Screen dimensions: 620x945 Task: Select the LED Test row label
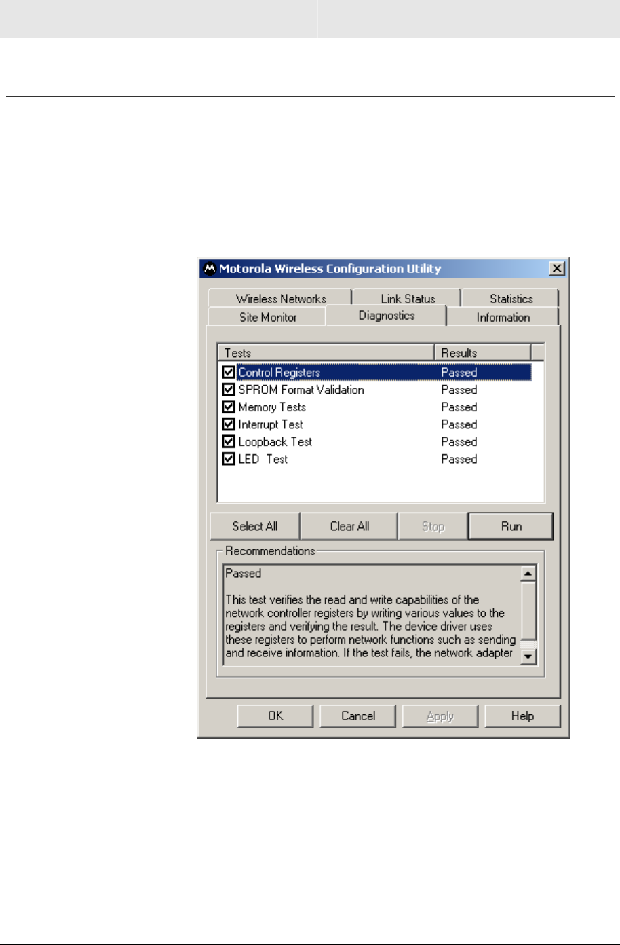pos(263,459)
